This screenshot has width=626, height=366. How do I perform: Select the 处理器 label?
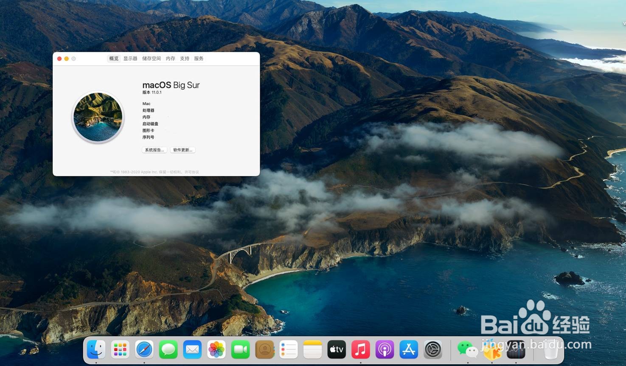(x=149, y=110)
